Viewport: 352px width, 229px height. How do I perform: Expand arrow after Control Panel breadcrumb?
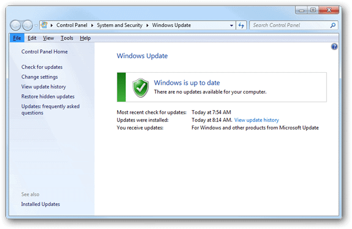pyautogui.click(x=92, y=25)
